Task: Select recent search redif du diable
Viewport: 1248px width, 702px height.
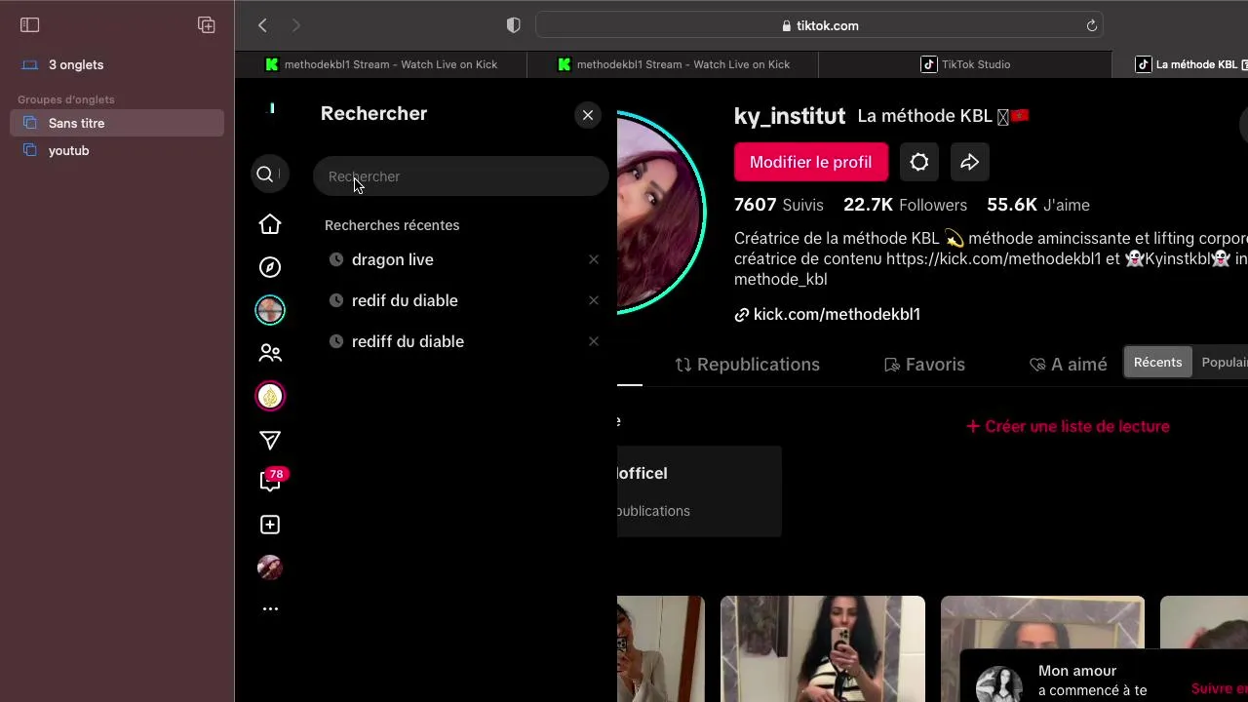Action: (x=405, y=300)
